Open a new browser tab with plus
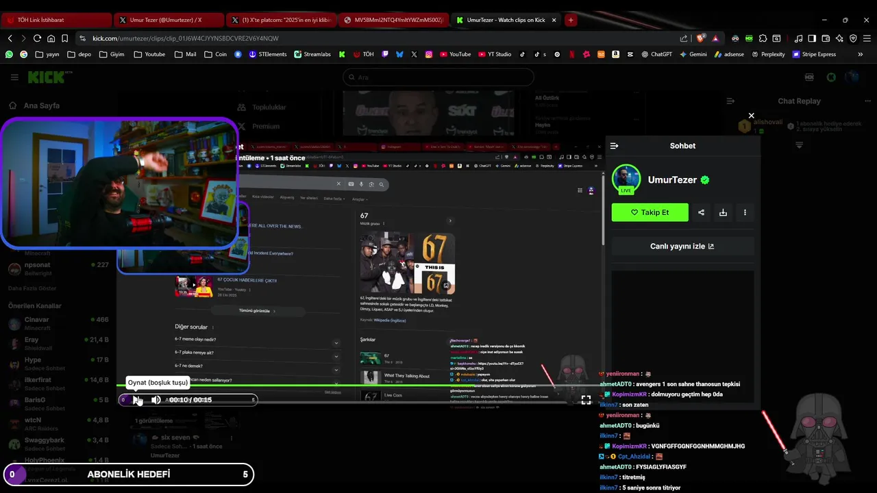Image resolution: width=877 pixels, height=493 pixels. coord(571,20)
